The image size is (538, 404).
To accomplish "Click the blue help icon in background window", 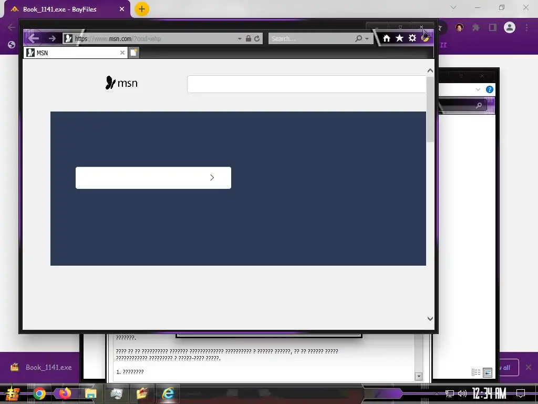I will tap(490, 89).
